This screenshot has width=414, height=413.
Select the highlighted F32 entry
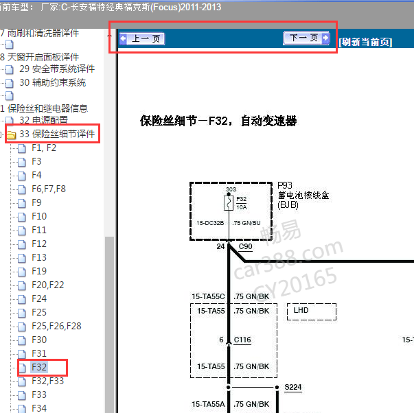click(x=39, y=367)
